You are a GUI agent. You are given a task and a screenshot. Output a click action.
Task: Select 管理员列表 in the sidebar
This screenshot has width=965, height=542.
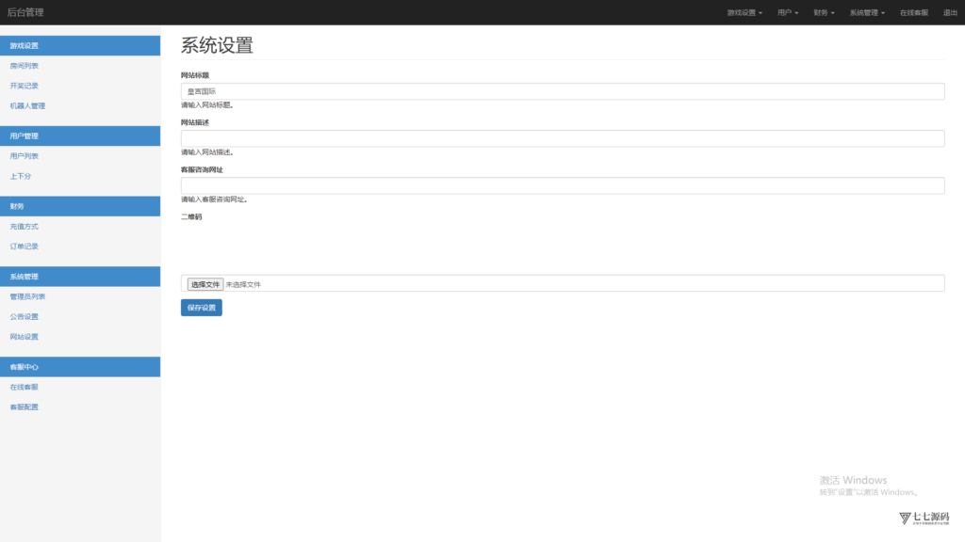pos(27,297)
